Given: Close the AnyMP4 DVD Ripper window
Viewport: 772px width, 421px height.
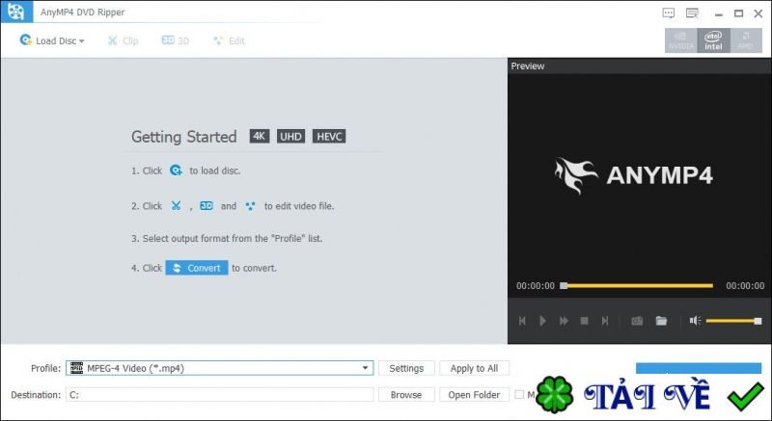Looking at the screenshot, I should coord(758,13).
